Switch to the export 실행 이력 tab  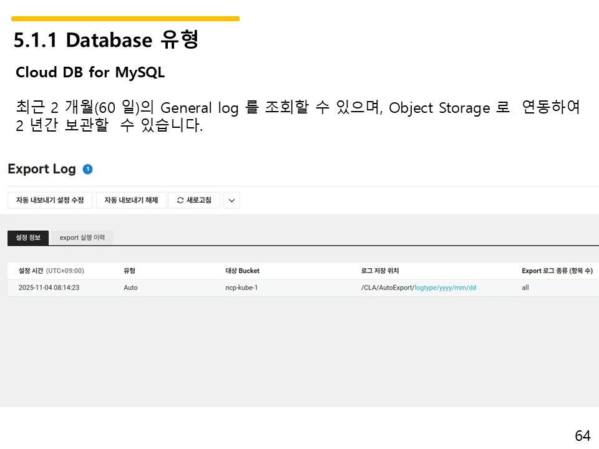pos(82,238)
